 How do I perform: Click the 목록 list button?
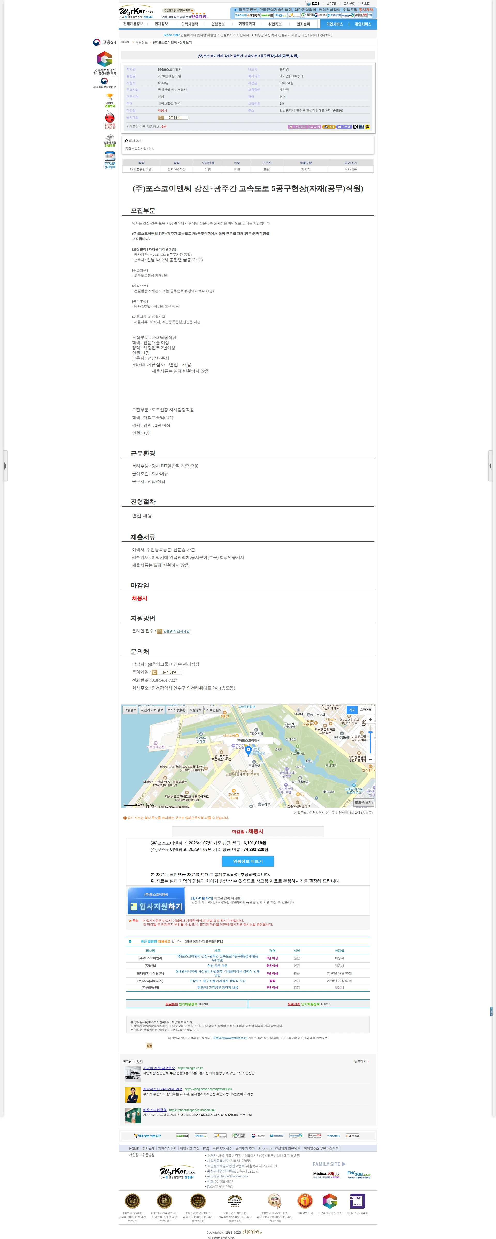[x=149, y=1046]
